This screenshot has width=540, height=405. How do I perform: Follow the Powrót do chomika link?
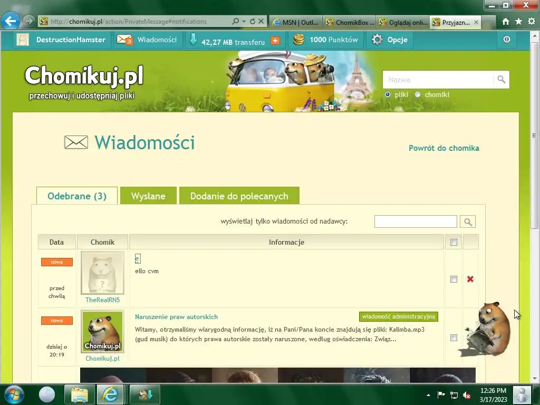[444, 148]
